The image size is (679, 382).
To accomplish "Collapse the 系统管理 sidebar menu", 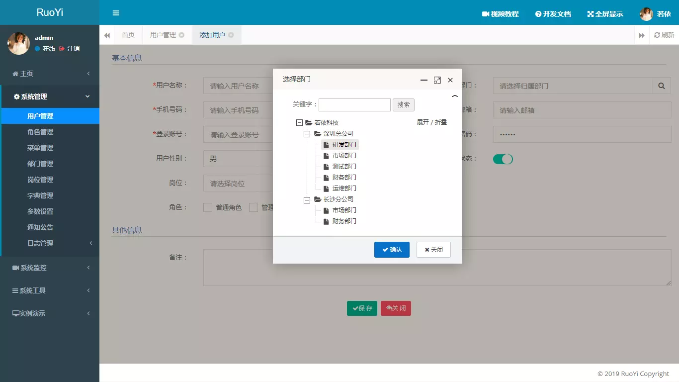I will click(x=50, y=96).
